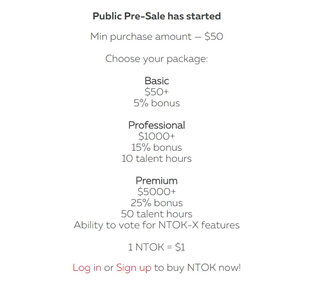Click the 10 talent hours text
Image resolution: width=328 pixels, height=281 pixels.
(157, 159)
